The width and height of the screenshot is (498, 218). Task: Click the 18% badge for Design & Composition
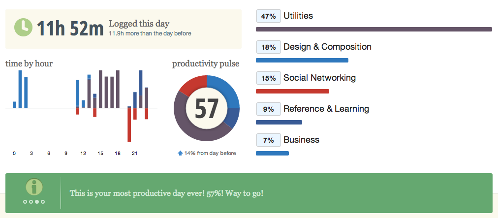click(x=268, y=47)
